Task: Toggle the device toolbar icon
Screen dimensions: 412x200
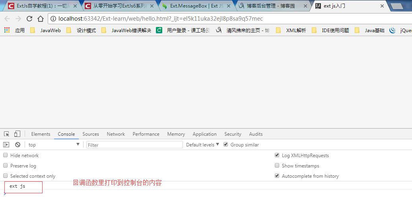Action: click(x=17, y=134)
